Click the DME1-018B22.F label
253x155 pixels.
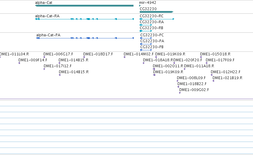[192, 84]
